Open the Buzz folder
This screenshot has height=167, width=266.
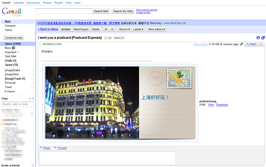tap(8, 48)
